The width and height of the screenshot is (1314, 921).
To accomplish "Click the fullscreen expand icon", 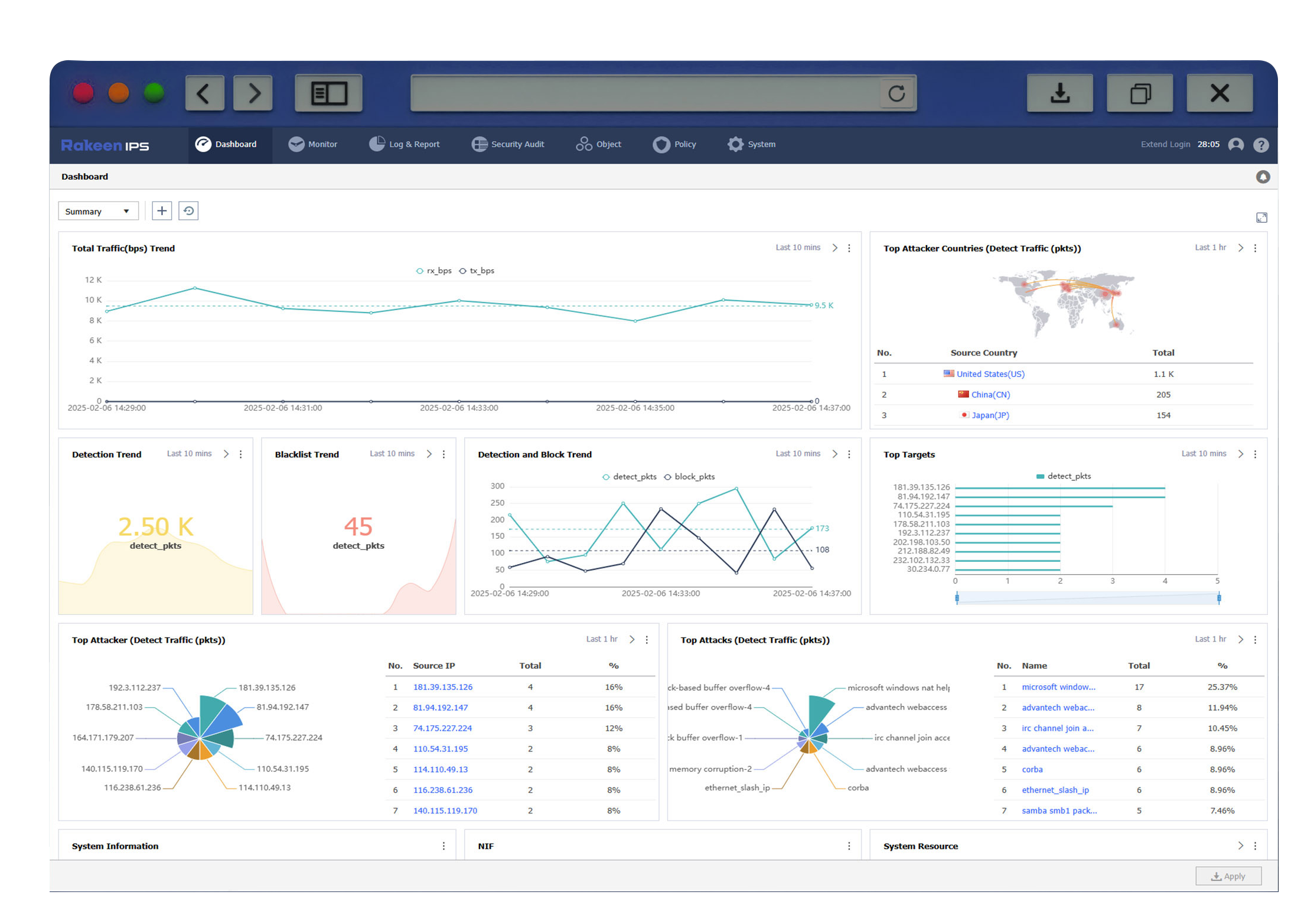I will (1261, 217).
